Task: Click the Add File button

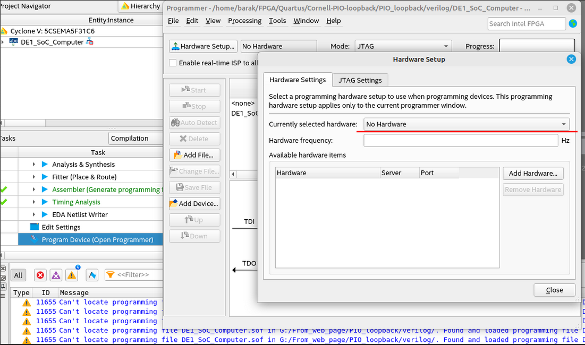Action: coord(194,155)
